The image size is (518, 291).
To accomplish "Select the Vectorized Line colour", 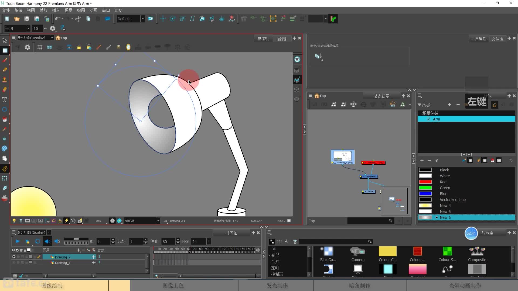I will [x=452, y=200].
